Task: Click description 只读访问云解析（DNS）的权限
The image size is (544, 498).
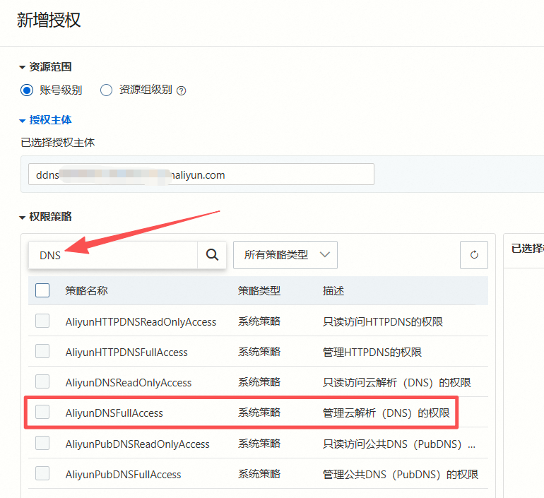Action: coord(397,383)
